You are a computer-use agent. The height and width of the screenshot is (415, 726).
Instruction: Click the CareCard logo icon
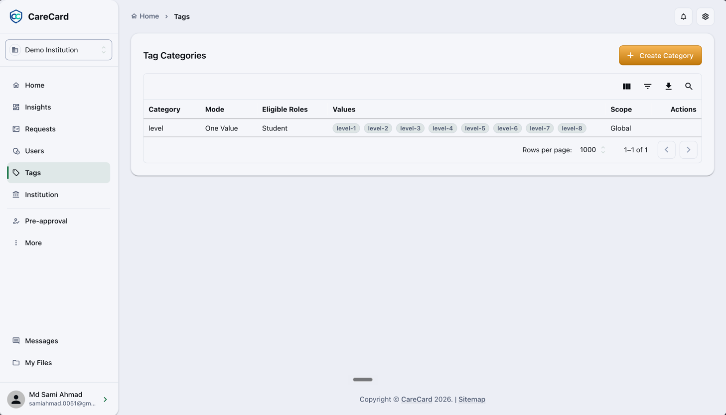click(x=16, y=16)
